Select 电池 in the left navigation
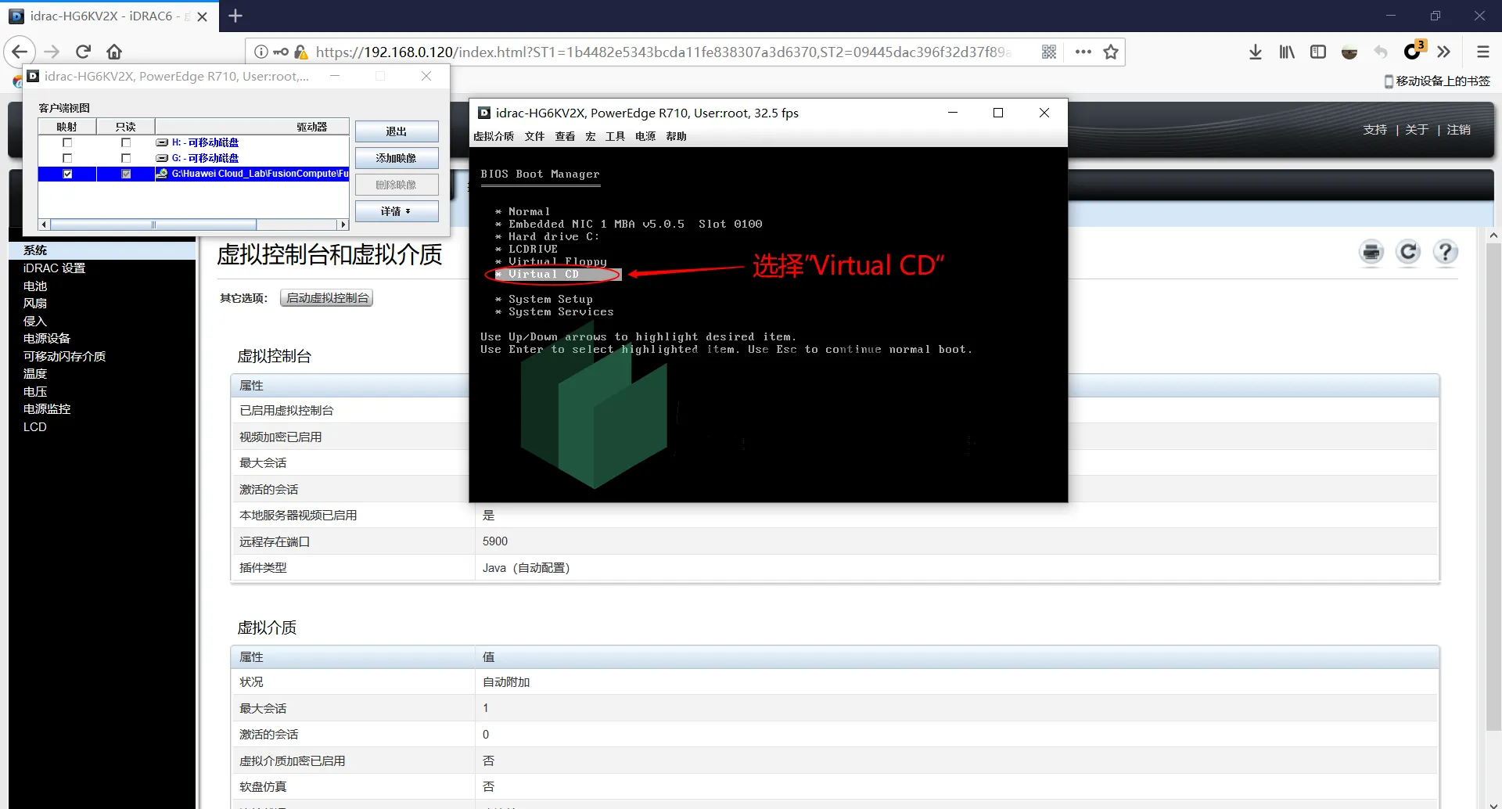The image size is (1502, 809). click(x=35, y=286)
